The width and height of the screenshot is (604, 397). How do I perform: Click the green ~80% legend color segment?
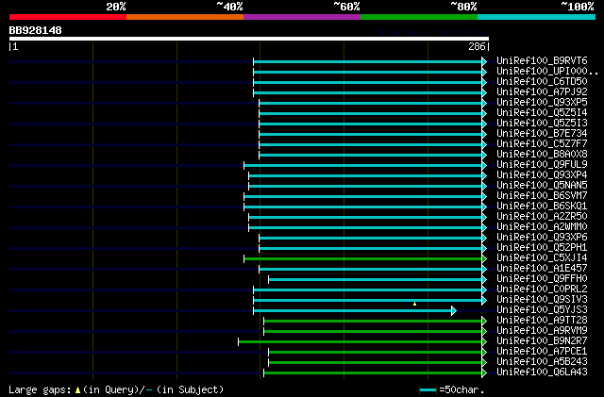[x=419, y=17]
